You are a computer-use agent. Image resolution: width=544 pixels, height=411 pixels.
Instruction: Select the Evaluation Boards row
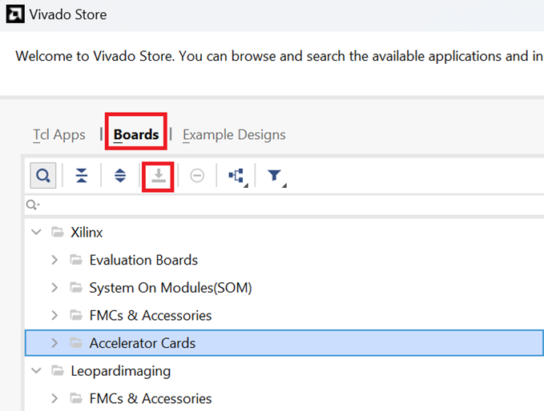pyautogui.click(x=284, y=260)
